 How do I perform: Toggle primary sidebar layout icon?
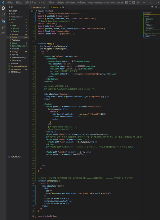(x=127, y=2)
